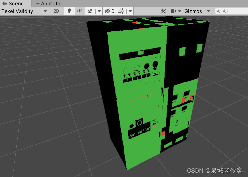This screenshot has width=248, height=177.
Task: Toggle 2D view mode
Action: click(x=56, y=11)
